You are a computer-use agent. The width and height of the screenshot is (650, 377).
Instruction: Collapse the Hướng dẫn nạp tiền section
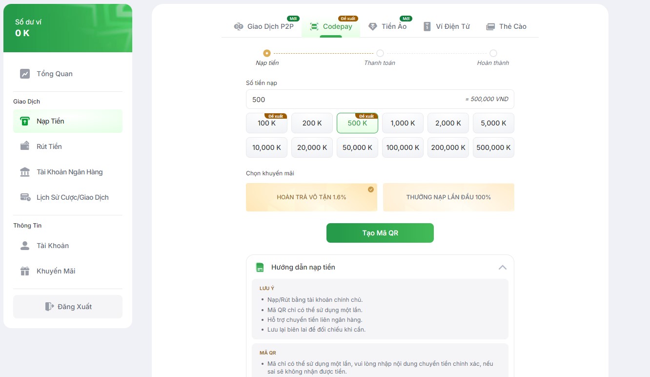pos(502,267)
